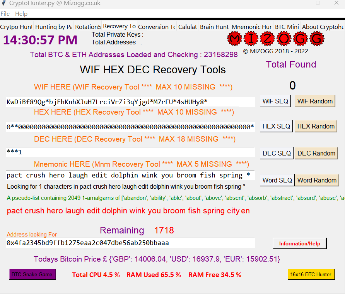Click the Mnemonic HERE MAX 5 MISSING label
345x294 pixels.
click(x=142, y=164)
